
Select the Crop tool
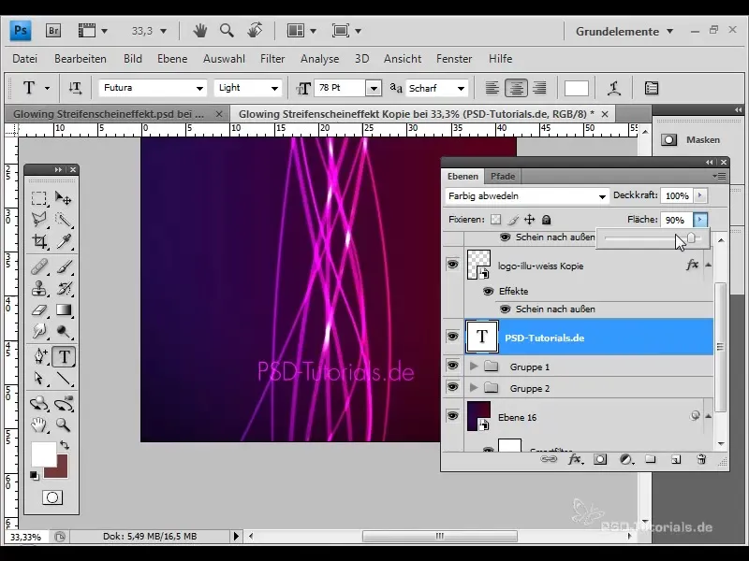pos(39,241)
